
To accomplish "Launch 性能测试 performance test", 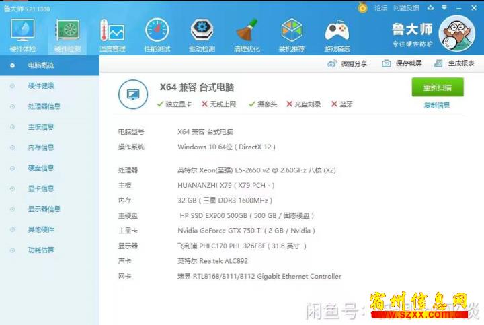I will 157,35.
